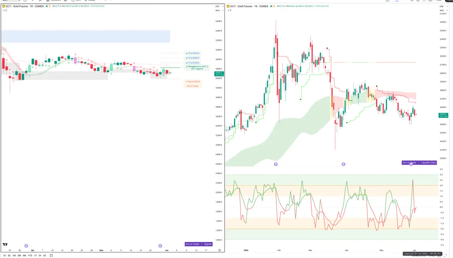Click the T2 at 4830.9 target label
This screenshot has height=258, width=453.
click(193, 58)
